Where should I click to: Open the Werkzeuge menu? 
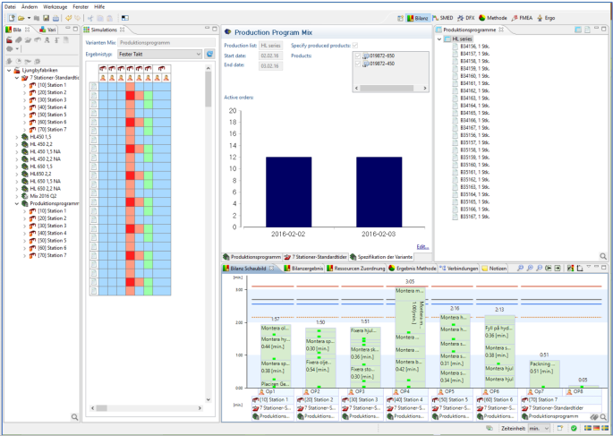coord(53,5)
